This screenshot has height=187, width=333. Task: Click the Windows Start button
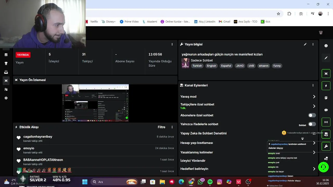point(85,182)
